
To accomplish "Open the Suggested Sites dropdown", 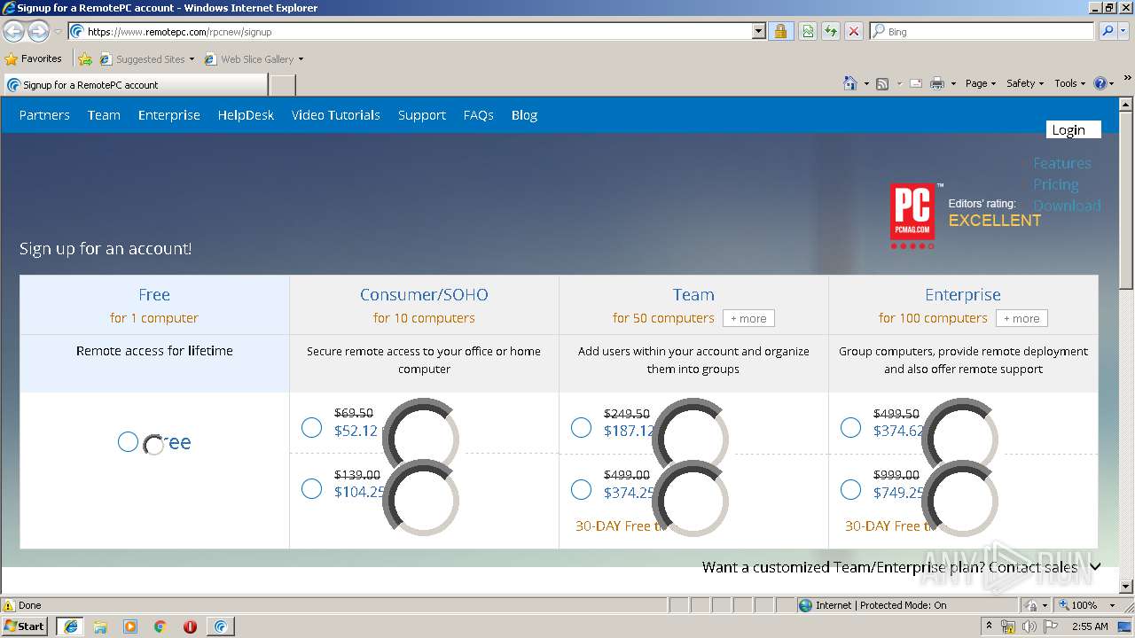I will (x=191, y=59).
